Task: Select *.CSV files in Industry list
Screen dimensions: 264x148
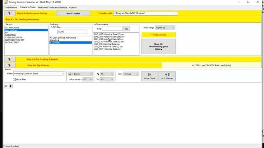Action: click(71, 43)
